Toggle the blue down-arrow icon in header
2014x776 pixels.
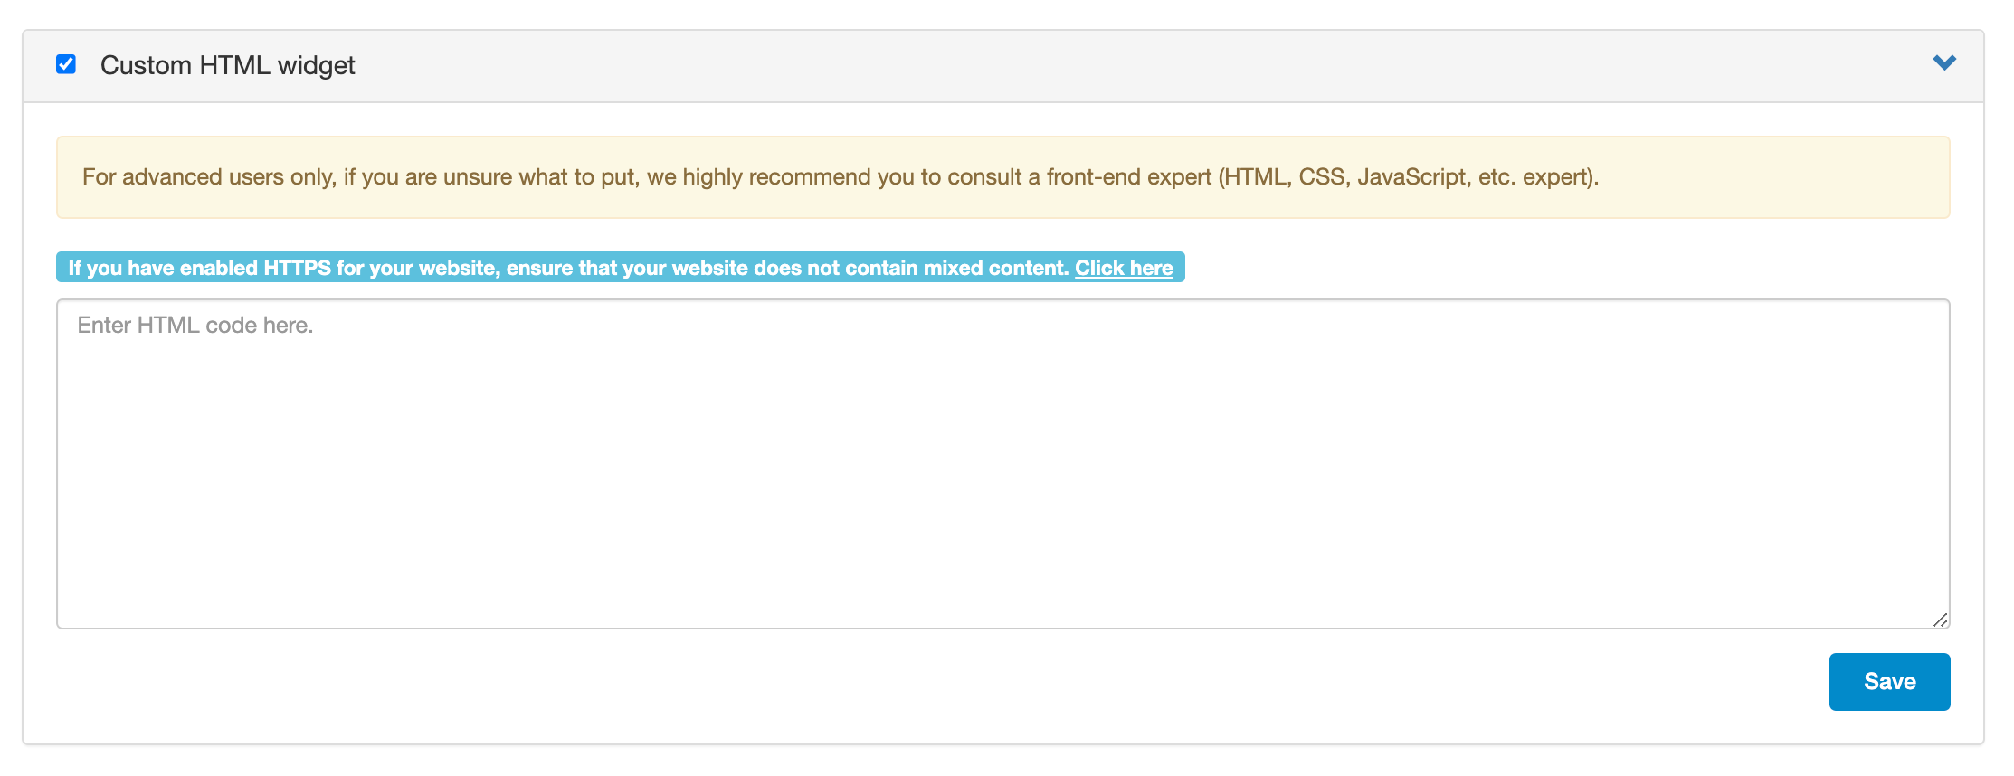[x=1944, y=62]
